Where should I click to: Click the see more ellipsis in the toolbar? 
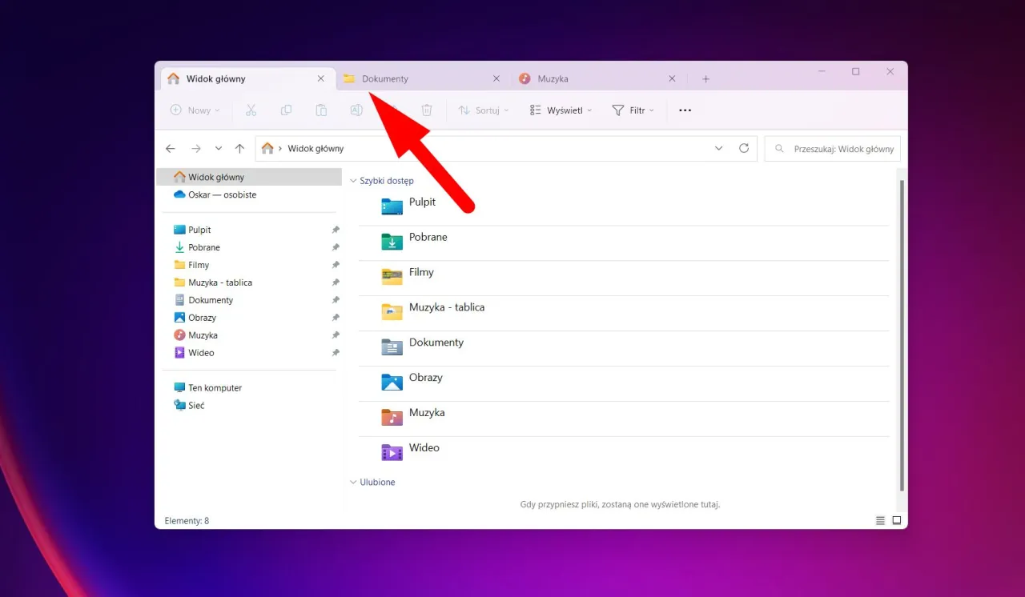685,110
